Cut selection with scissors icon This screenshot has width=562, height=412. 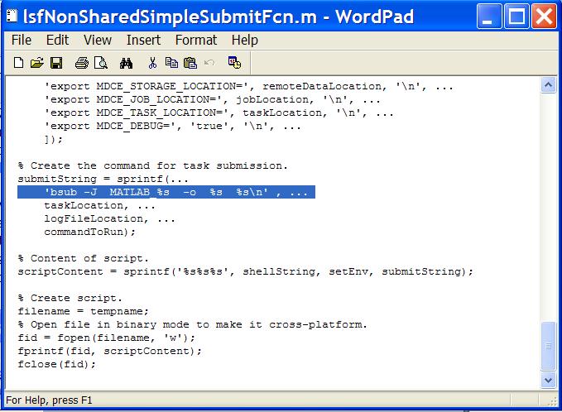tap(152, 62)
